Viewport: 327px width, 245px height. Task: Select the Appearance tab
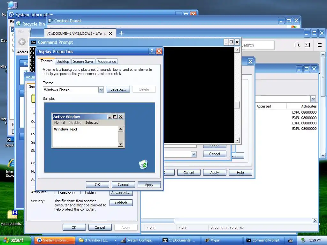pyautogui.click(x=107, y=62)
